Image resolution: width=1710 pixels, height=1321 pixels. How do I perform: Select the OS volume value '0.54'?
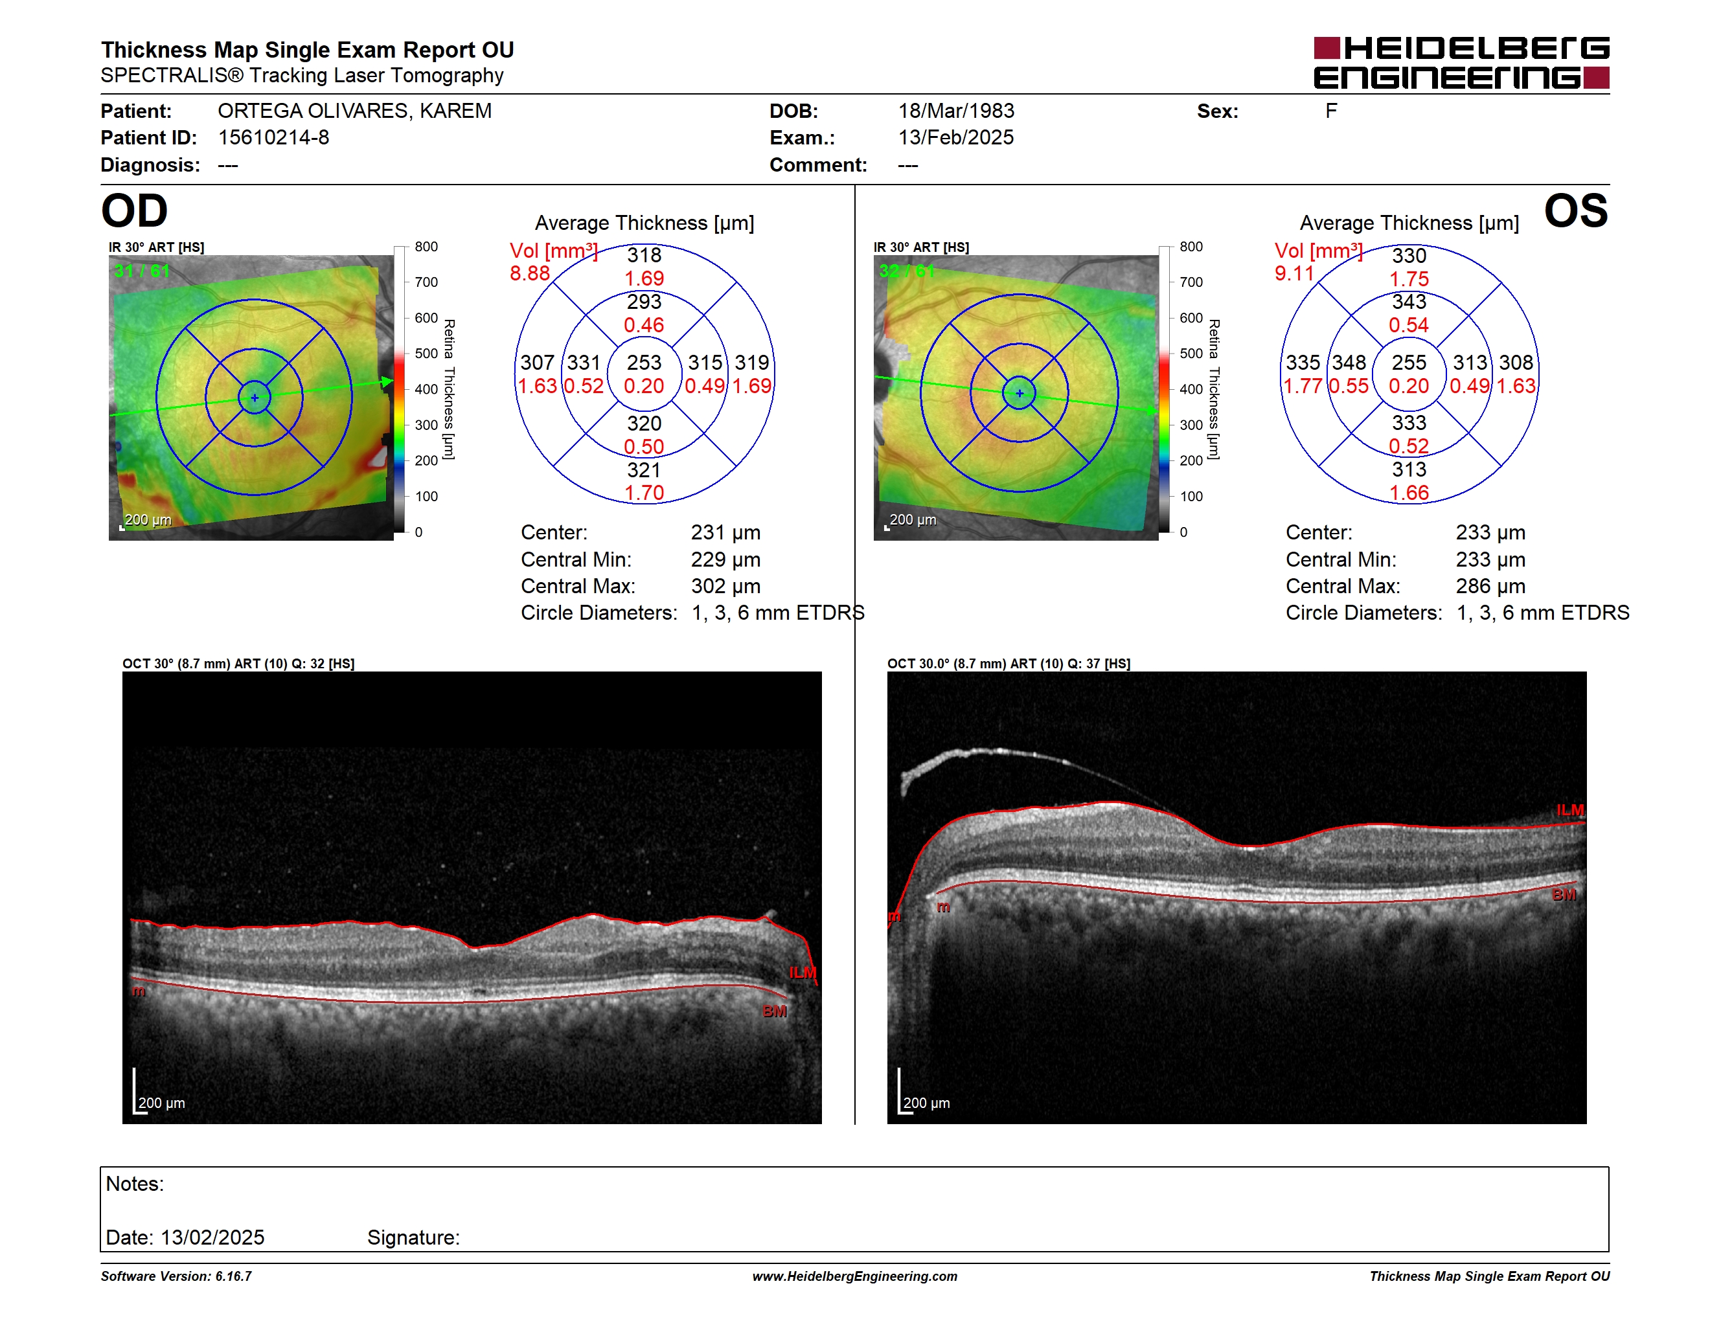point(1409,326)
